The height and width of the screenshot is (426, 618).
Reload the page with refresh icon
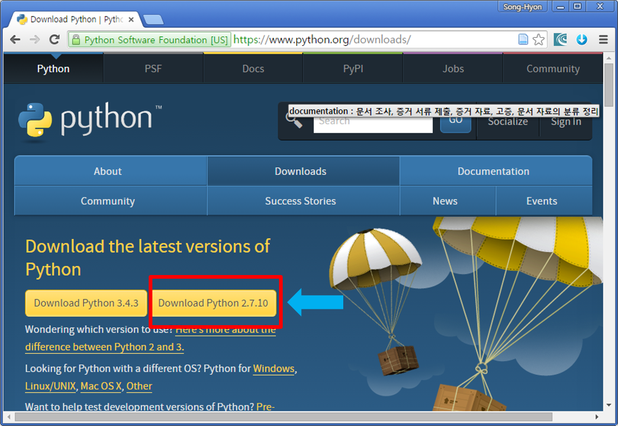coord(54,40)
